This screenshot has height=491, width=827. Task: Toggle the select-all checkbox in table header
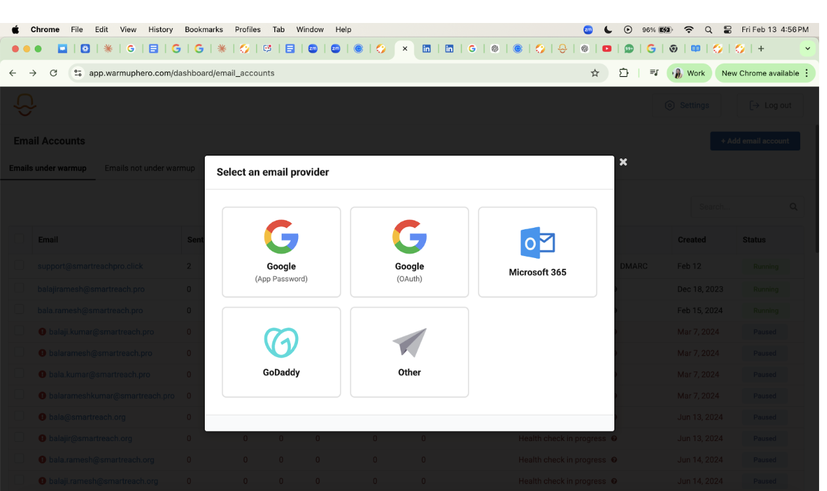[19, 239]
